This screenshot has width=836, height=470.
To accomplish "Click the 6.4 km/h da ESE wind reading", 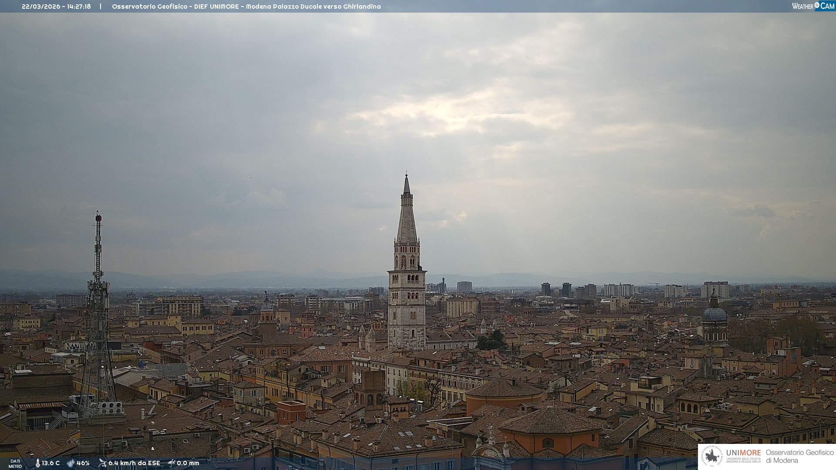I will [134, 463].
